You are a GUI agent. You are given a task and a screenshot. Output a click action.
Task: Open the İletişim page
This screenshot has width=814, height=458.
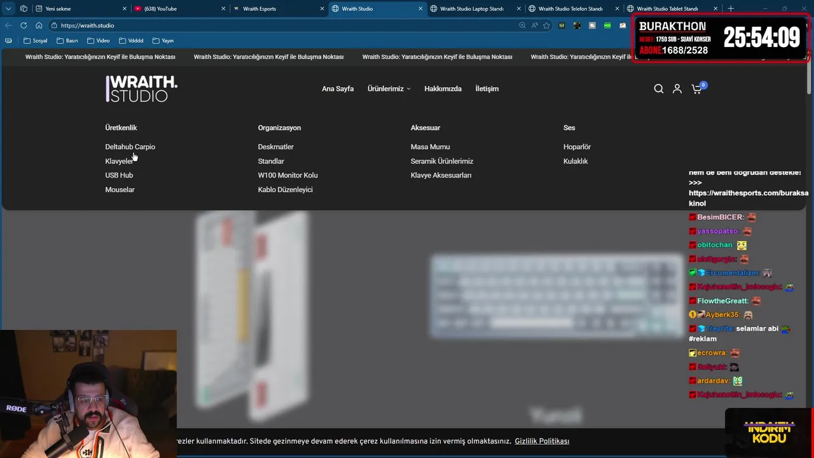[486, 89]
